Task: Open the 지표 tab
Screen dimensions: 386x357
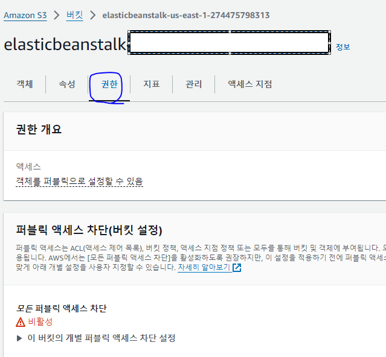Action: pos(152,84)
